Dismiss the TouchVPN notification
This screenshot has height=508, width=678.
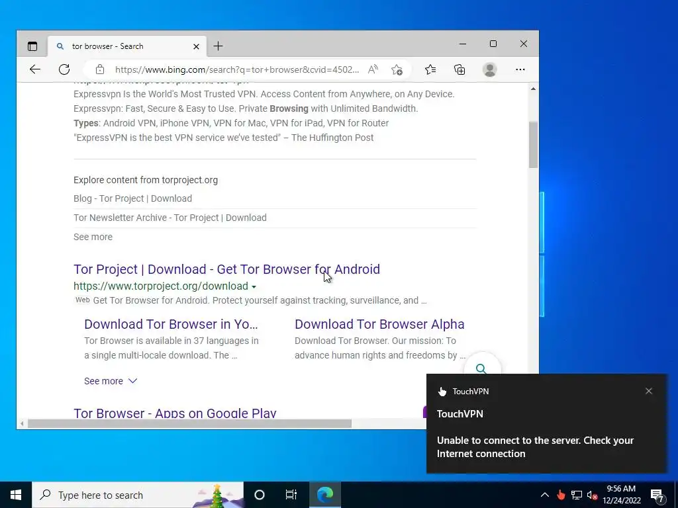pyautogui.click(x=649, y=391)
